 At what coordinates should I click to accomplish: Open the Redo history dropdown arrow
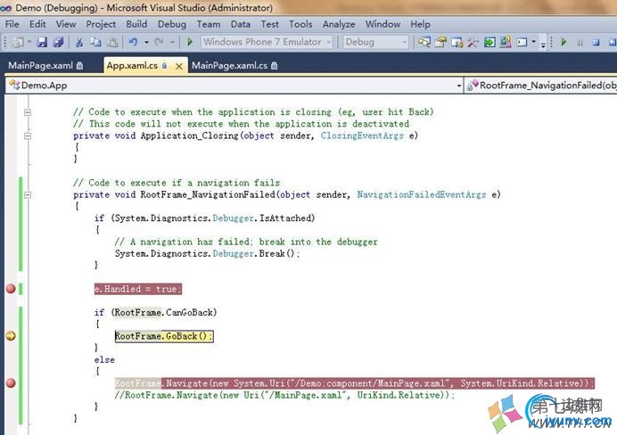(x=172, y=42)
